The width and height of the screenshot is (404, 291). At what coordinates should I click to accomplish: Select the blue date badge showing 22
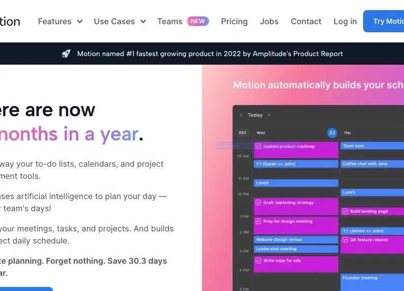(x=331, y=133)
